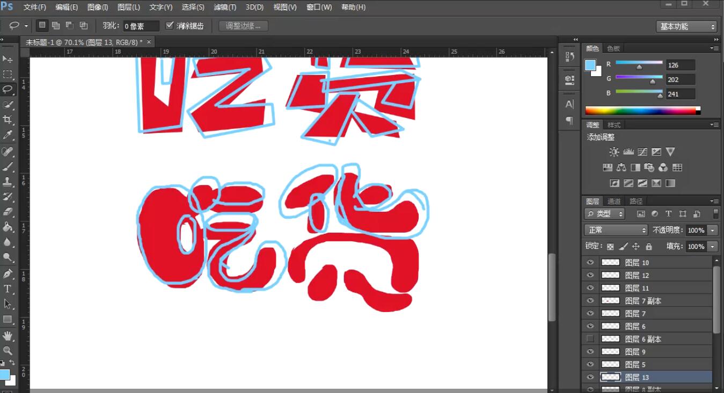724x393 pixels.
Task: Click the foreground color swatch in Color panel
Action: (590, 65)
